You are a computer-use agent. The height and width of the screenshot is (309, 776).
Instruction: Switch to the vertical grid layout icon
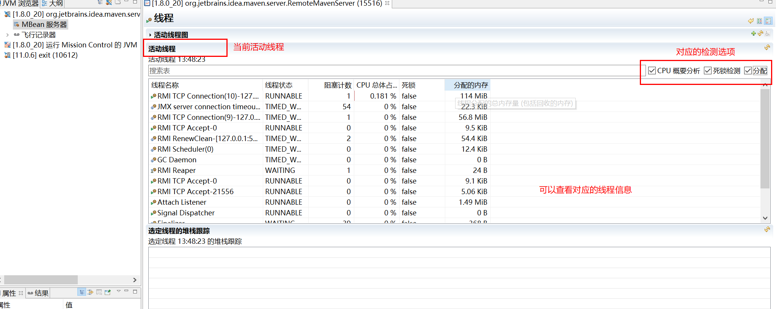pyautogui.click(x=759, y=21)
